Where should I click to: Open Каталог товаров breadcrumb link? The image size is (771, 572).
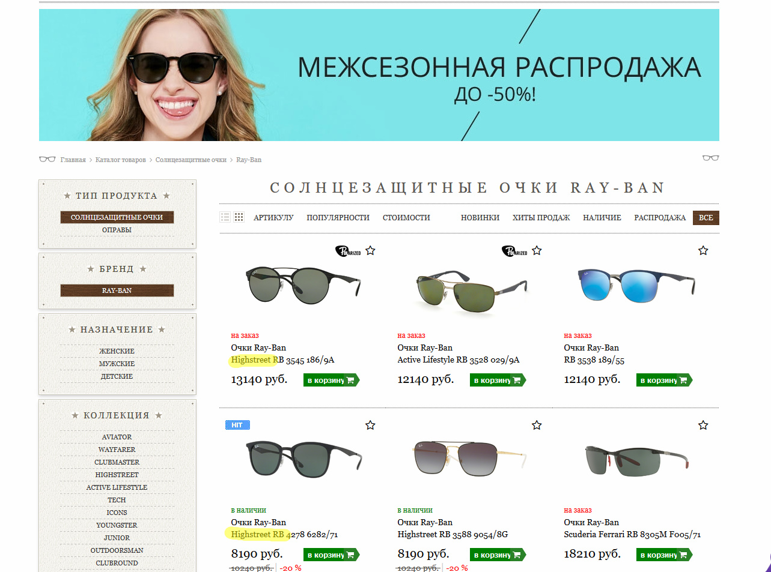(121, 160)
